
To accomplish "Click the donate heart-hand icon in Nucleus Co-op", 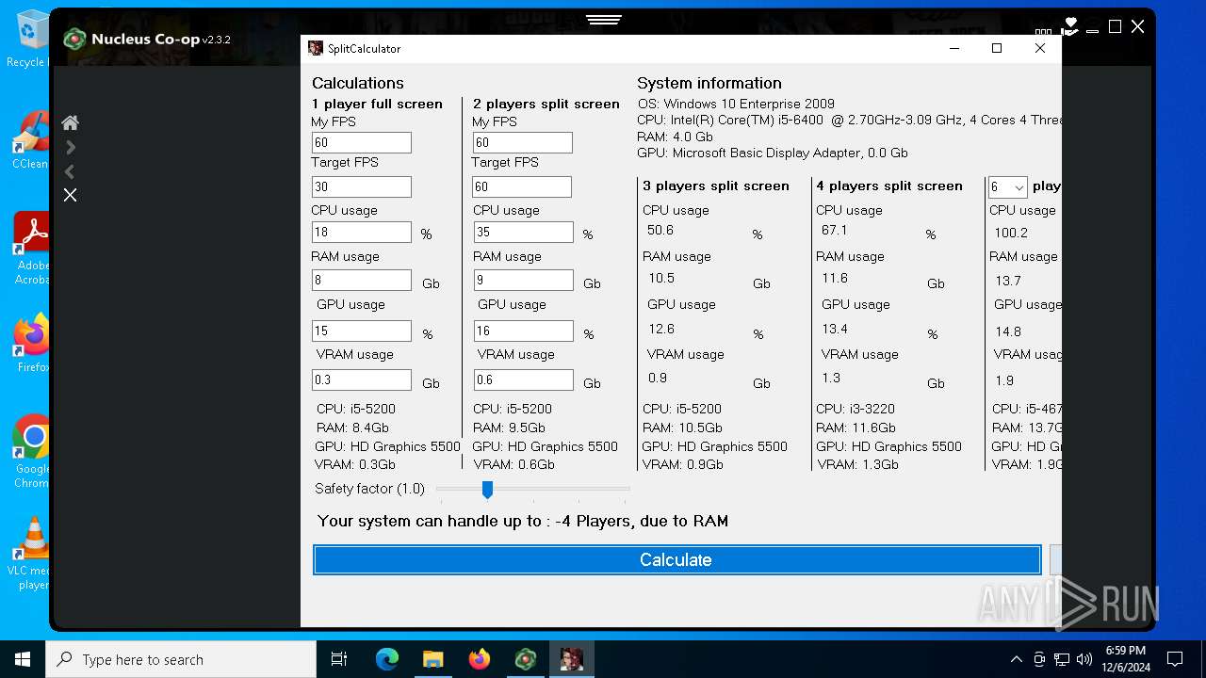I will (x=1069, y=25).
